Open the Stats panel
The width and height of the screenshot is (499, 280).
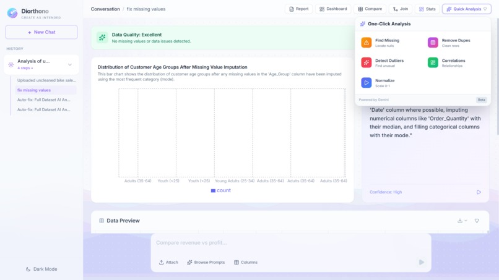click(x=427, y=9)
